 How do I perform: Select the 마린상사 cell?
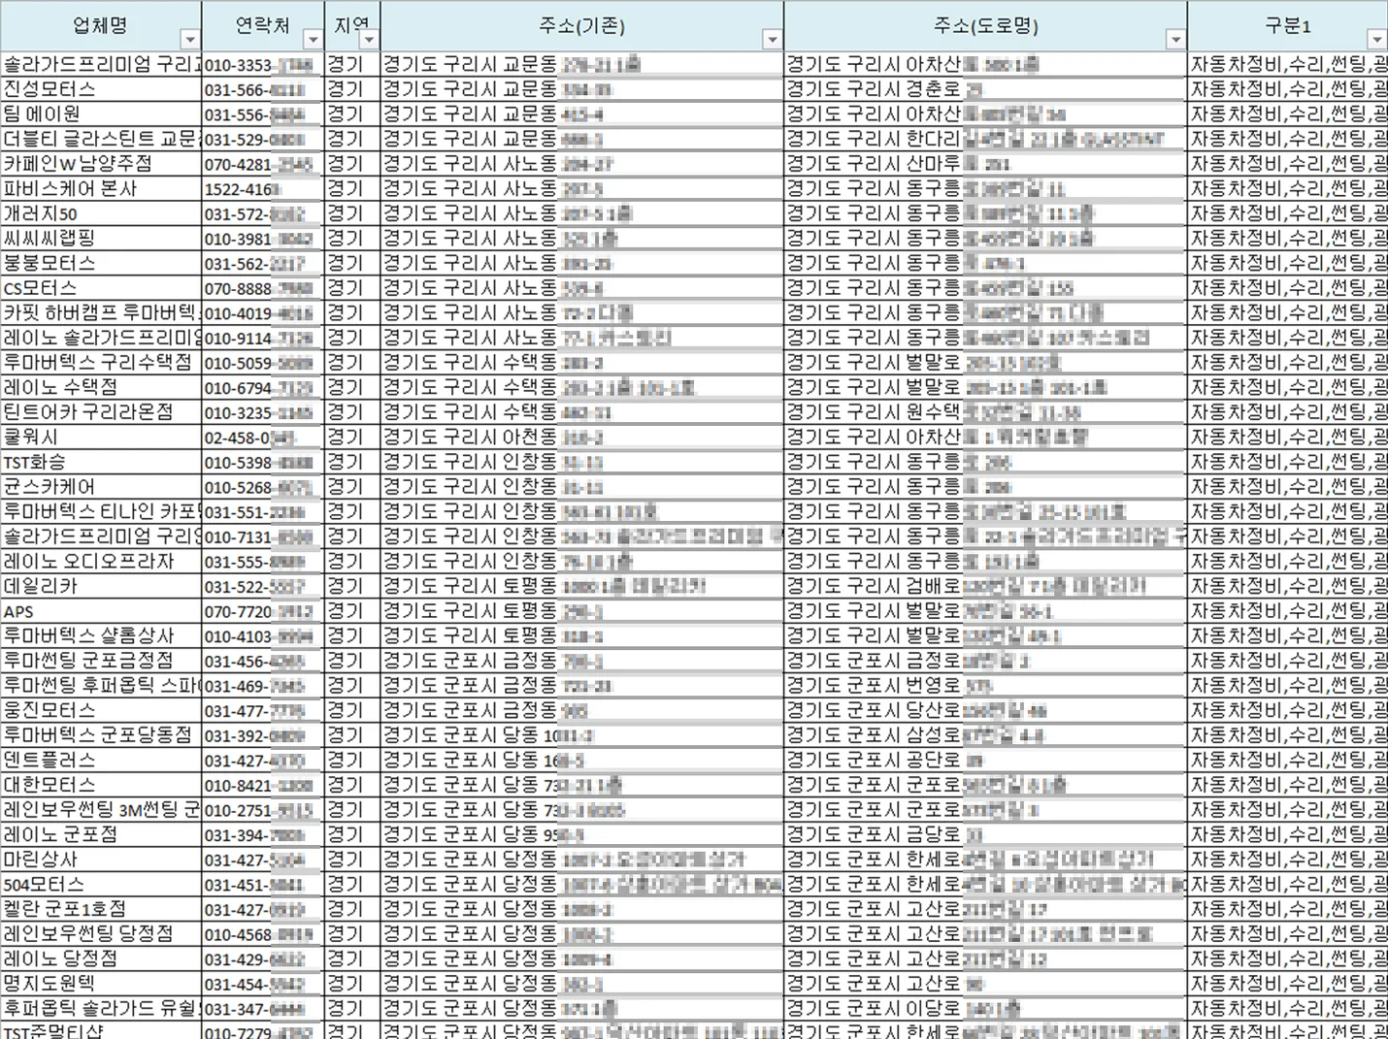(101, 860)
